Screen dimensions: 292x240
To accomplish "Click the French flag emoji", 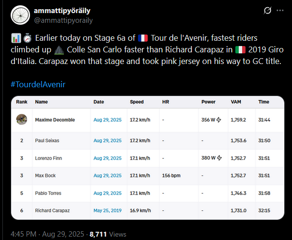I will tap(142, 38).
